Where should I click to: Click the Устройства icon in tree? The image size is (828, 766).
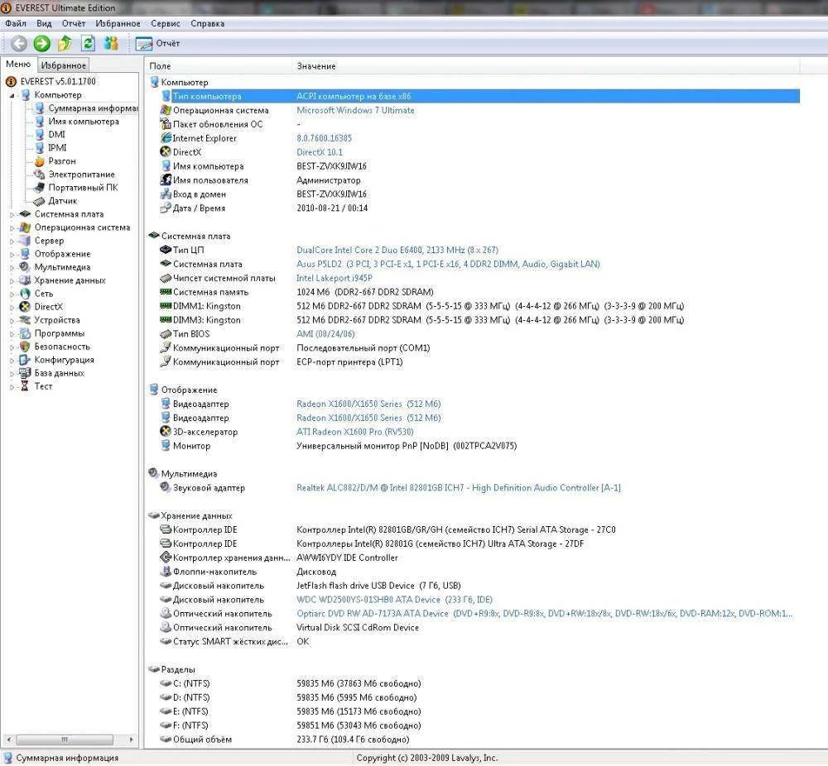click(25, 319)
